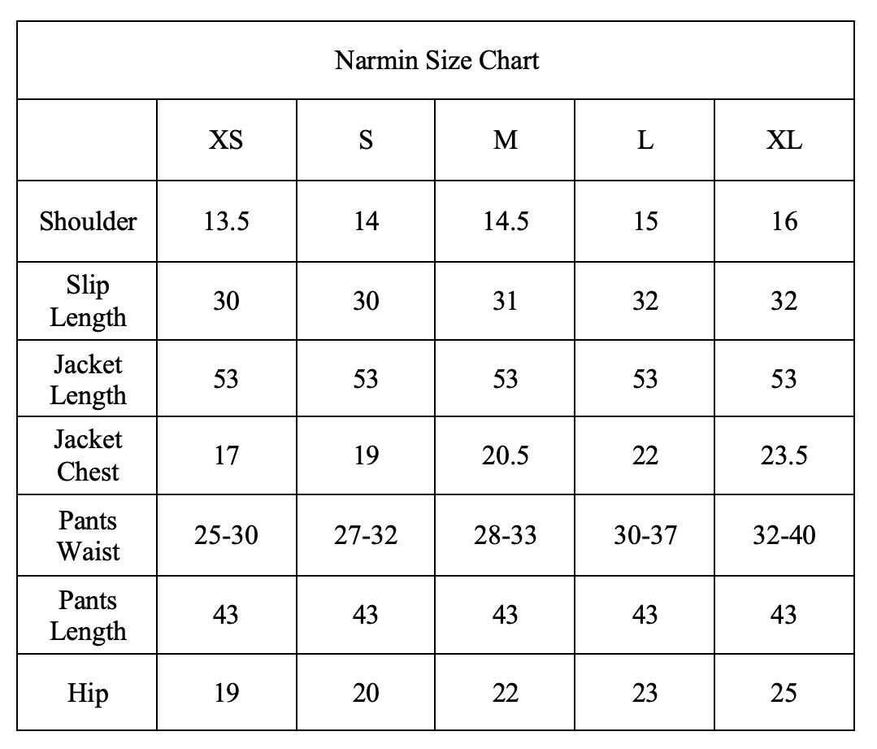The image size is (877, 749).
Task: Click the Hip row label
Action: [88, 694]
